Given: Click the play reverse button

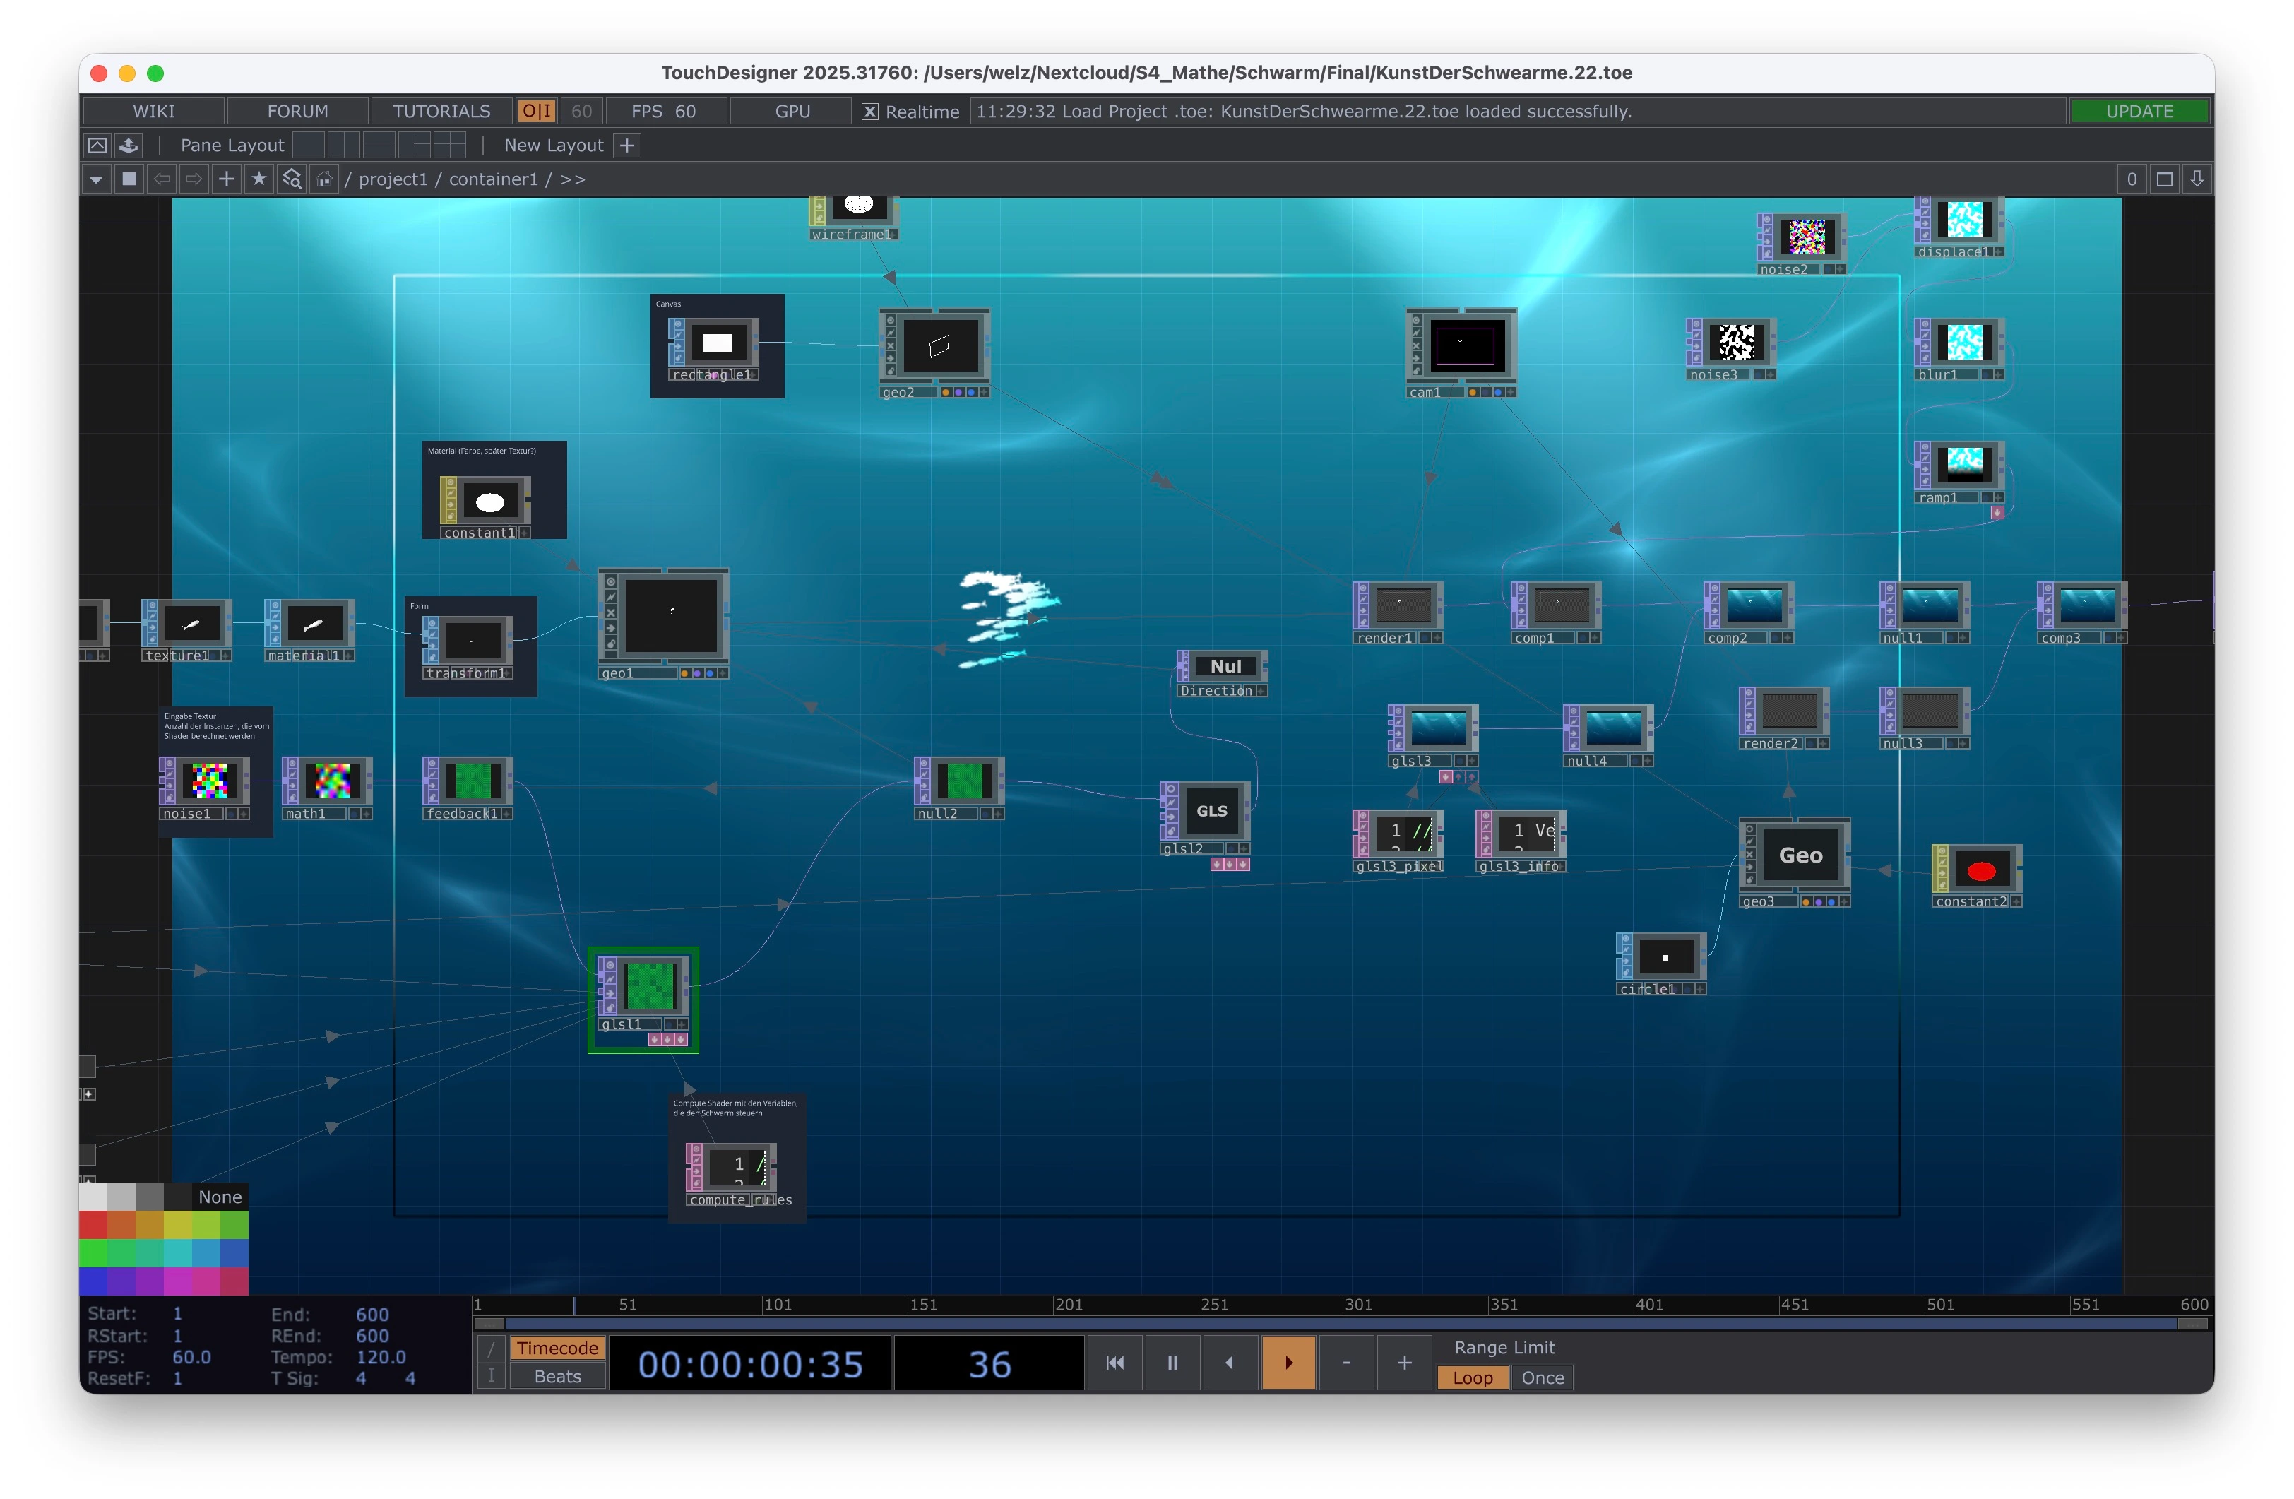Looking at the screenshot, I should pos(1229,1362).
